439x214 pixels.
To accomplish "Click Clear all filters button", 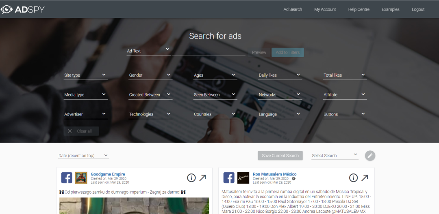I will (81, 131).
